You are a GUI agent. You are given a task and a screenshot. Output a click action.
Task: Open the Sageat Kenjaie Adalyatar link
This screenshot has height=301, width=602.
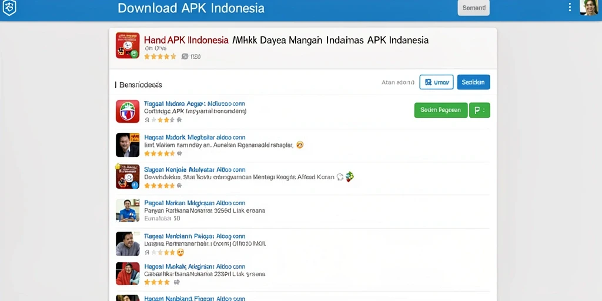click(x=195, y=169)
